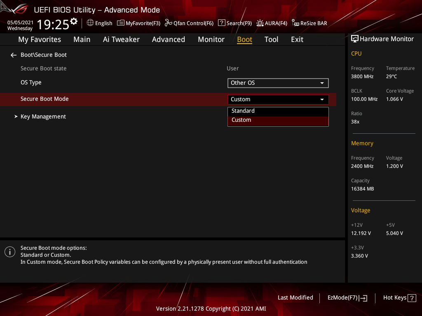422x316 pixels.
Task: Click the Search question-mark icon
Action: pyautogui.click(x=221, y=23)
